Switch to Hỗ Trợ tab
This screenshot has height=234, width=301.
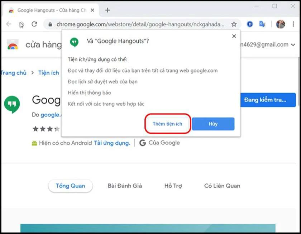coord(173,186)
